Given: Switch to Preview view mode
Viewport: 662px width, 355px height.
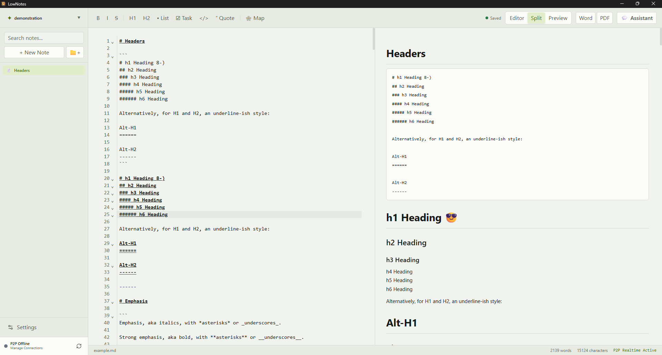Looking at the screenshot, I should (x=558, y=18).
